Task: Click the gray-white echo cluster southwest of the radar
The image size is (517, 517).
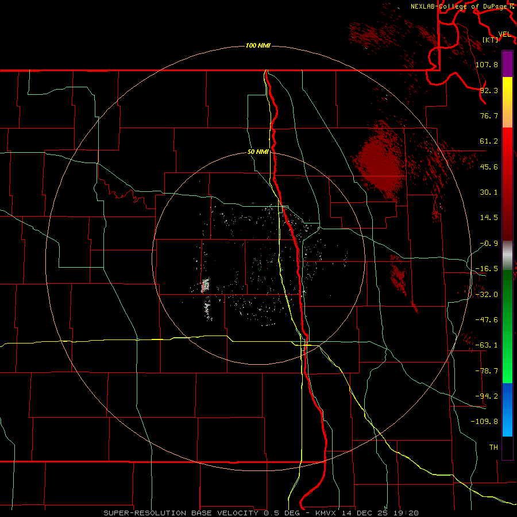Action: [205, 285]
